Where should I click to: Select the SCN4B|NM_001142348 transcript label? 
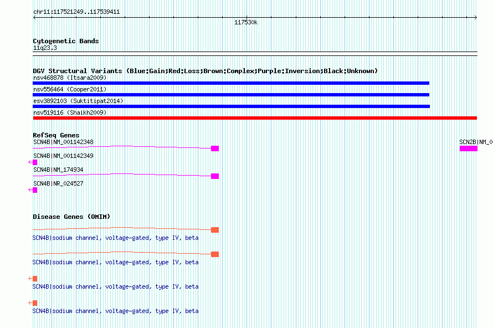[63, 142]
